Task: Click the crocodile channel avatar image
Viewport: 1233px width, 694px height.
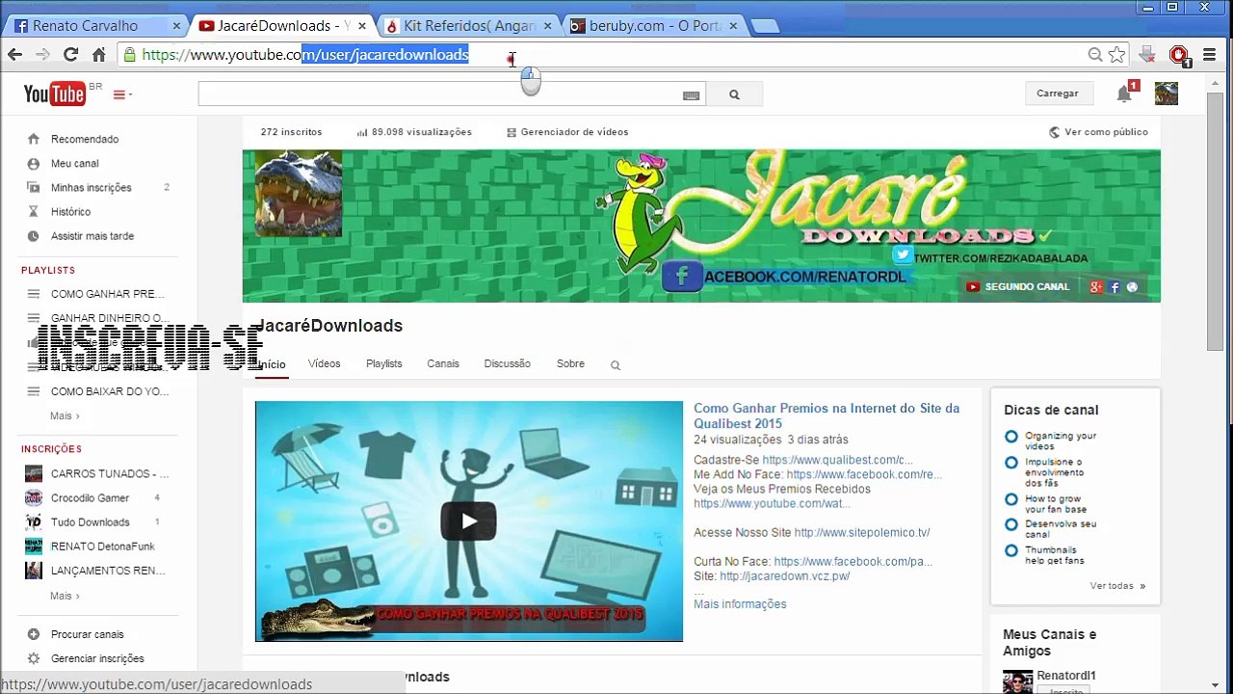Action: pyautogui.click(x=298, y=193)
